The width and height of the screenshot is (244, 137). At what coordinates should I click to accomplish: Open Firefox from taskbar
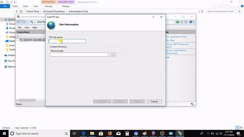click(110, 134)
